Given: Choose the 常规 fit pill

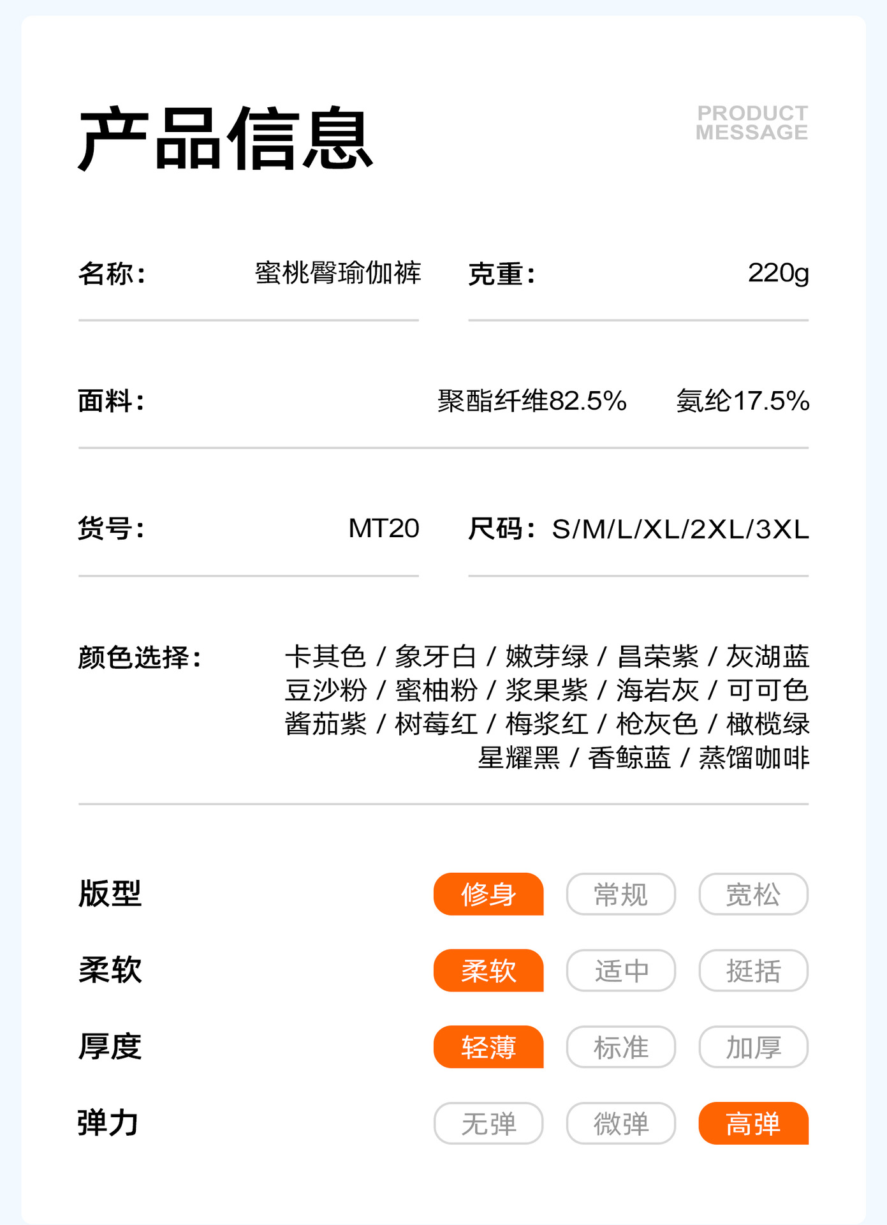Looking at the screenshot, I should tap(620, 894).
